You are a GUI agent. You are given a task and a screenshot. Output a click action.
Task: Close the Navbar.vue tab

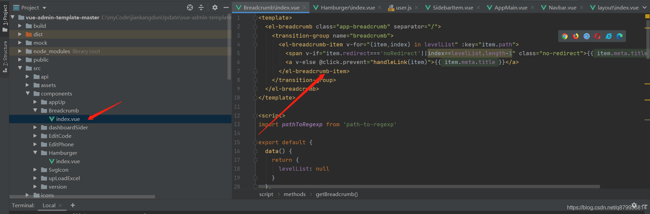582,7
